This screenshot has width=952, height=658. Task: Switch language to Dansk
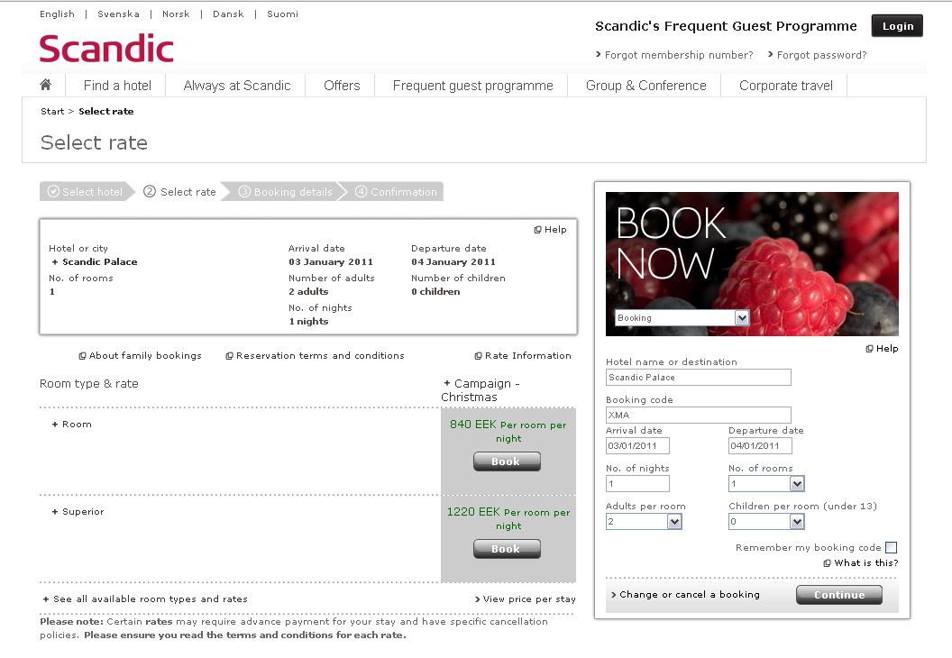(228, 14)
